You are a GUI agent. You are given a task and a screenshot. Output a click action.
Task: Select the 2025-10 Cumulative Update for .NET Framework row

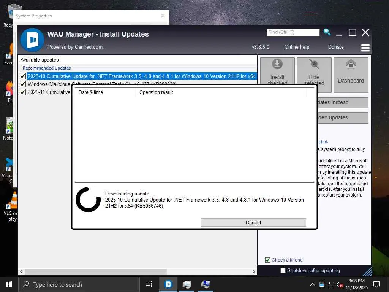point(142,76)
